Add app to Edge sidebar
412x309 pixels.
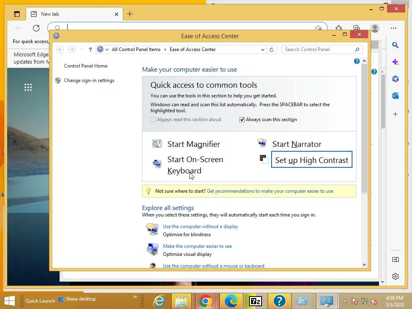pyautogui.click(x=396, y=114)
